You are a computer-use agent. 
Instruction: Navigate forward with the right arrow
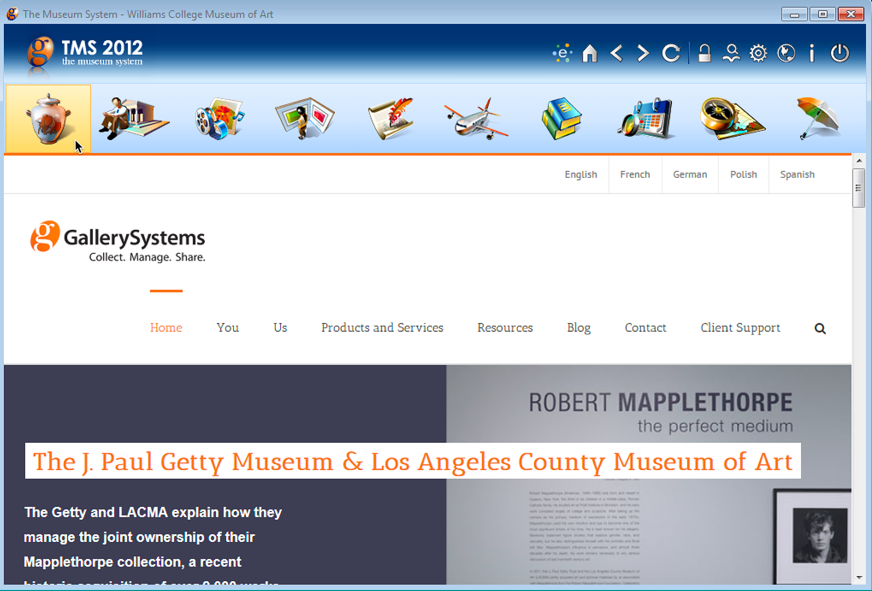tap(643, 53)
